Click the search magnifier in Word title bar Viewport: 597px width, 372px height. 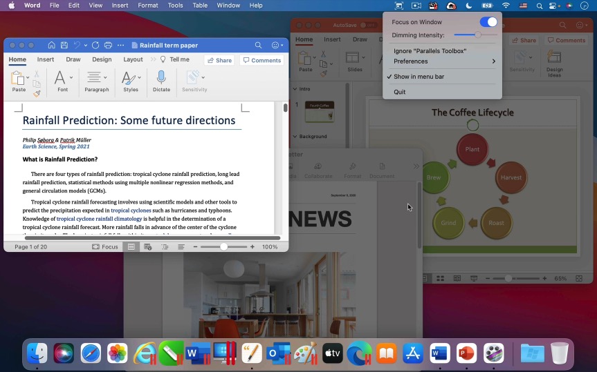click(258, 46)
